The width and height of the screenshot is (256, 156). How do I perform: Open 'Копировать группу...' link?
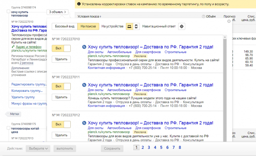[27, 91]
